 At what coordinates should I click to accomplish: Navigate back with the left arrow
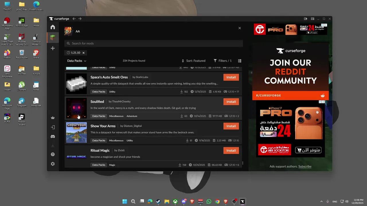(74, 19)
